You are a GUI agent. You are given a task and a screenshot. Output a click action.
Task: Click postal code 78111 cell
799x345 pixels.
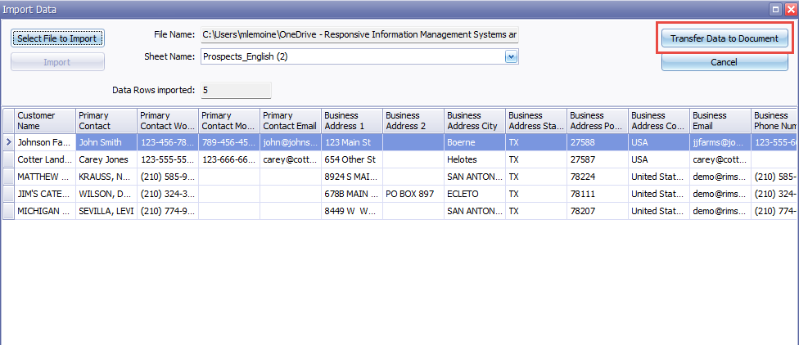pos(598,194)
